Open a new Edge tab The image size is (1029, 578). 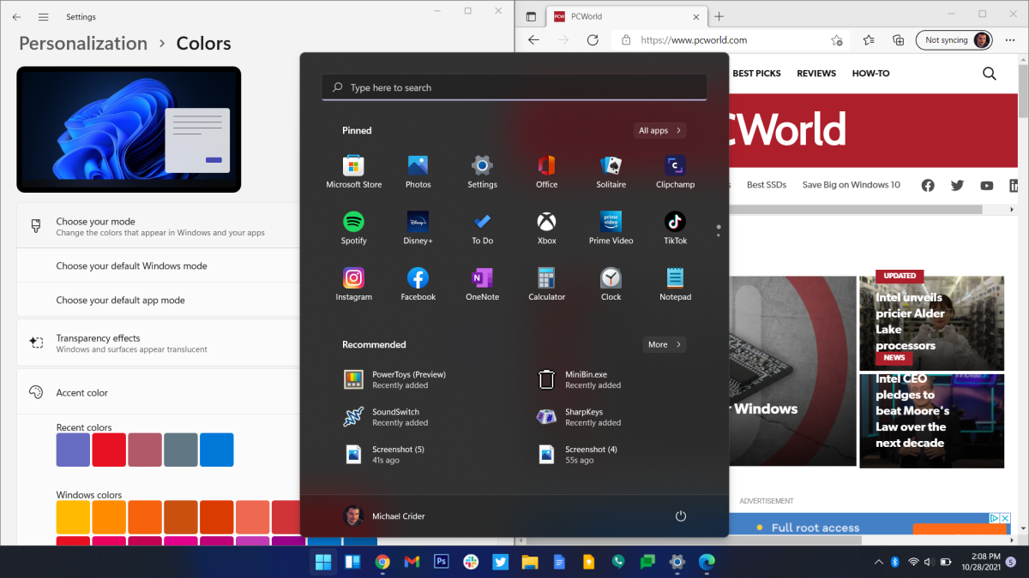tap(719, 16)
